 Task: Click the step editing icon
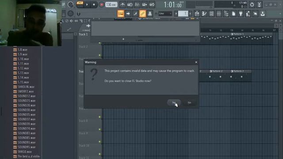pyautogui.click(x=135, y=14)
